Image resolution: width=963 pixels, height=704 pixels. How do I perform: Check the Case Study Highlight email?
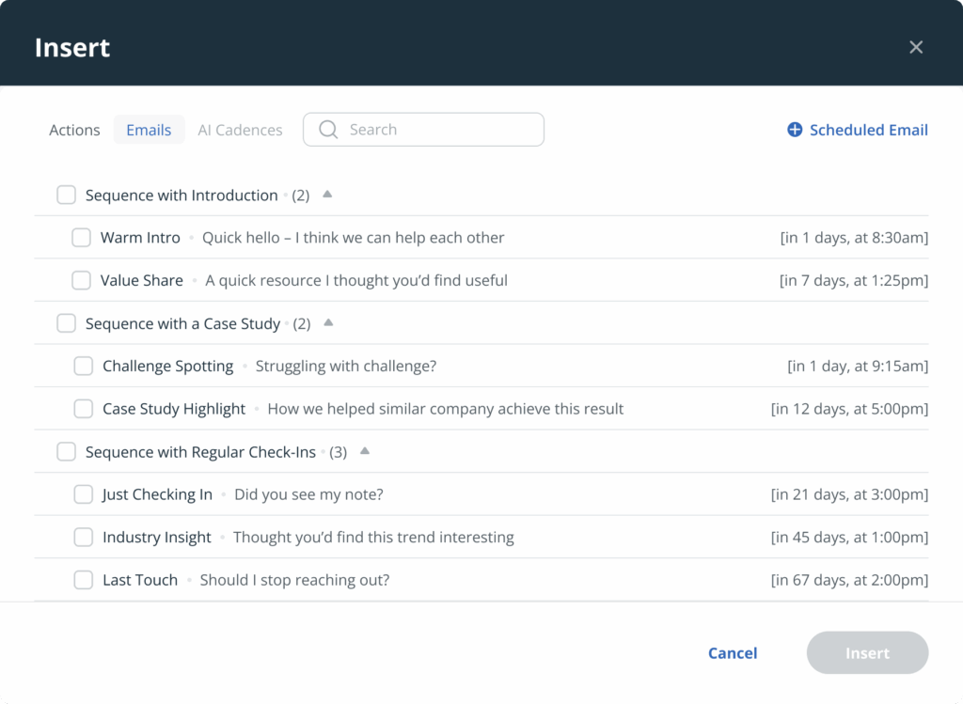pyautogui.click(x=83, y=408)
